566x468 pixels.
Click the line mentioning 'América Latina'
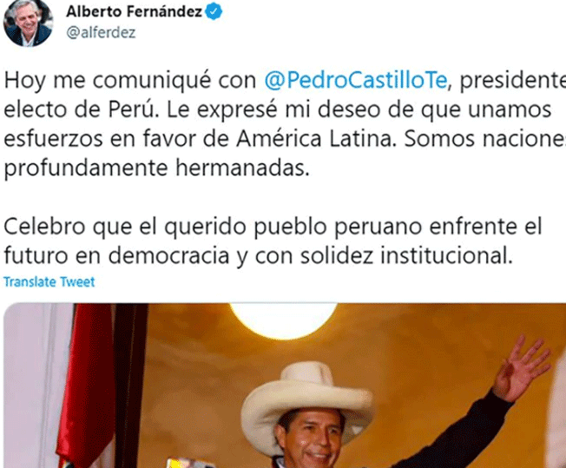pyautogui.click(x=285, y=139)
